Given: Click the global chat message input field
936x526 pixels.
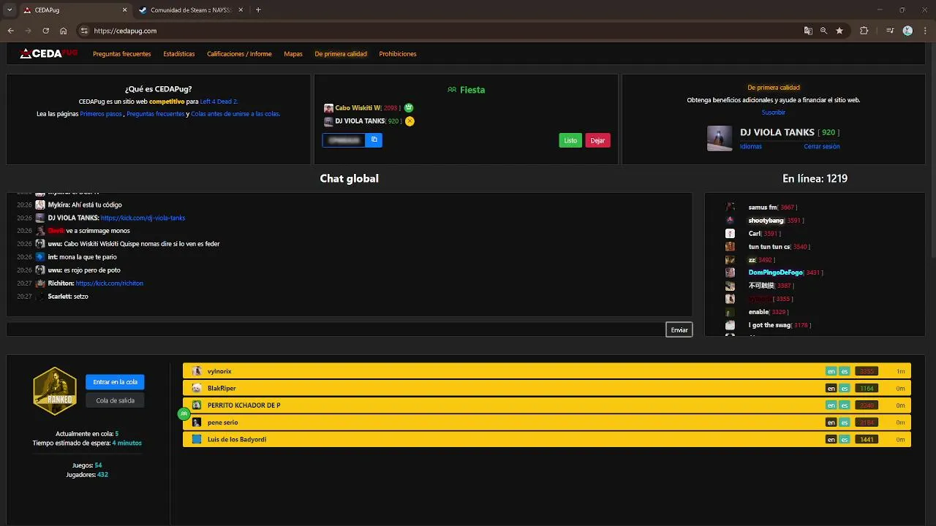Looking at the screenshot, I should point(336,329).
